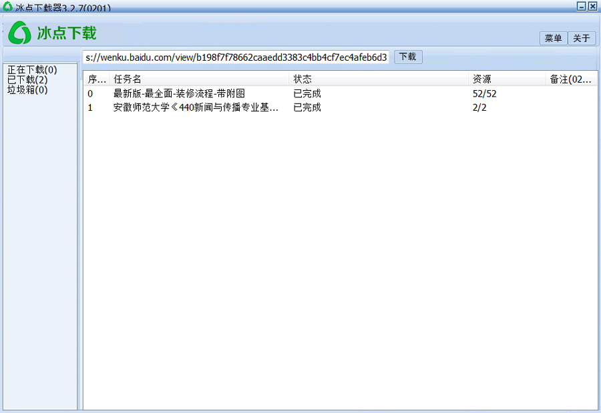Viewport: 601px width, 413px height.
Task: Click the green 冰点下载 logo icon
Action: point(20,33)
